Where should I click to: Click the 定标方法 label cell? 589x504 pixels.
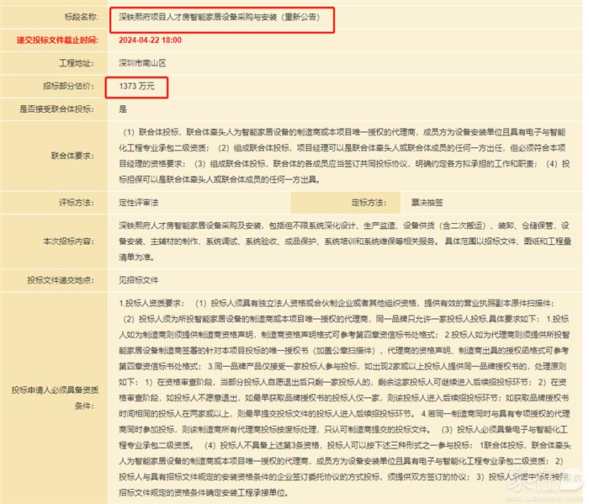pos(368,202)
